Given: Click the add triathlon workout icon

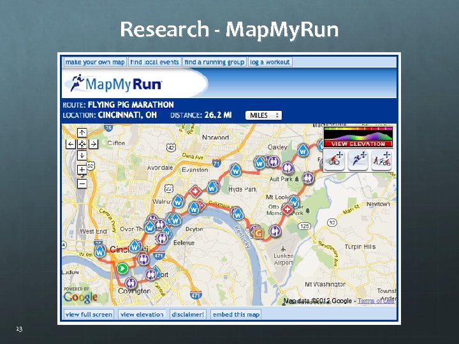Looking at the screenshot, I should pyautogui.click(x=381, y=161).
